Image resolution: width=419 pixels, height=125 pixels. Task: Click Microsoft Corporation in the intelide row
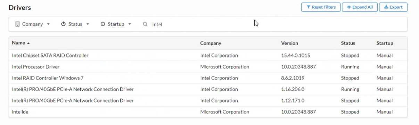click(x=224, y=112)
